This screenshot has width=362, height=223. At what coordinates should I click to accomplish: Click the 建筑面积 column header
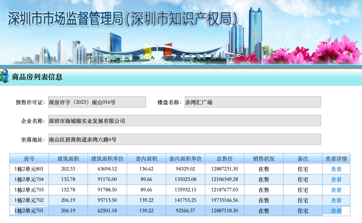point(68,158)
